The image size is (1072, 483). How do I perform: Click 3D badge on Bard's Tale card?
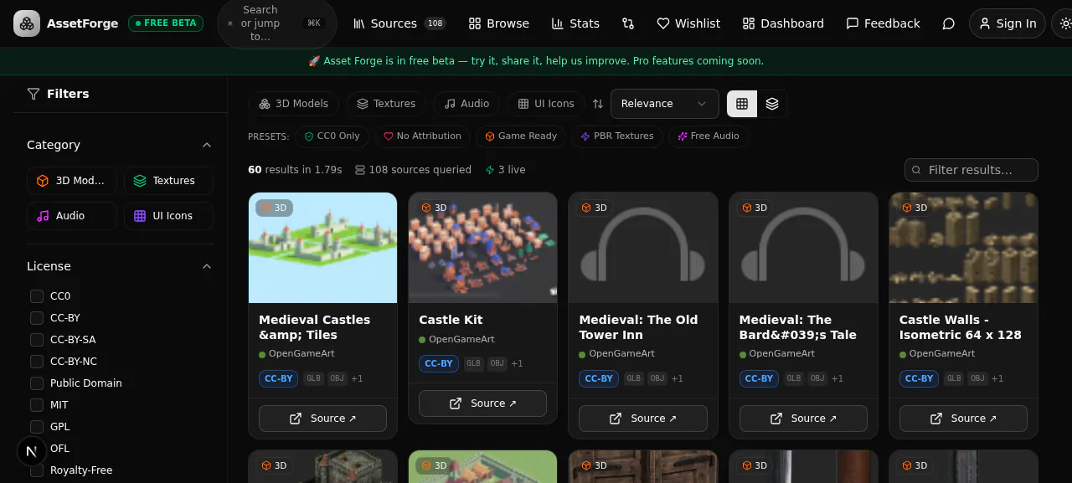coord(755,208)
